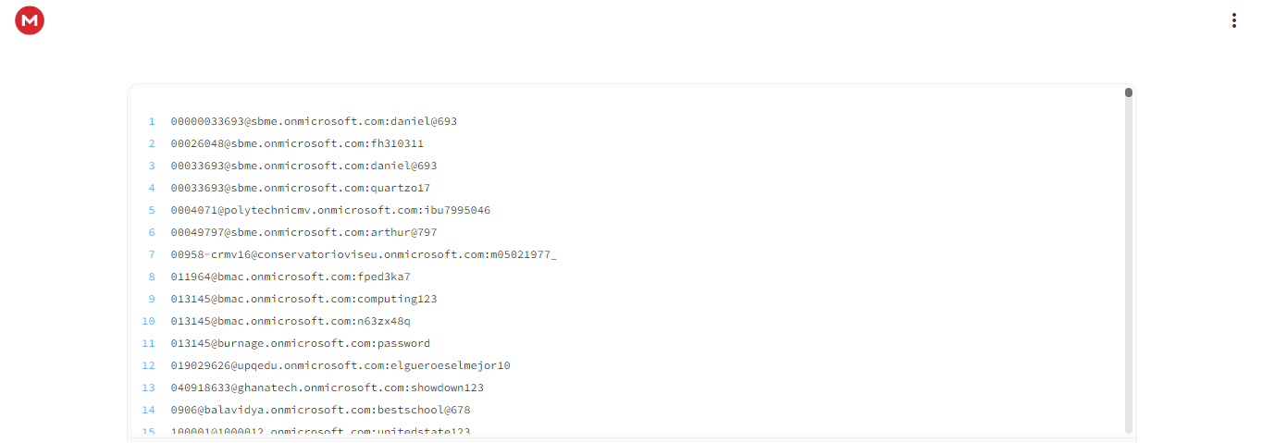Select line number 6 in the gutter

click(x=152, y=232)
